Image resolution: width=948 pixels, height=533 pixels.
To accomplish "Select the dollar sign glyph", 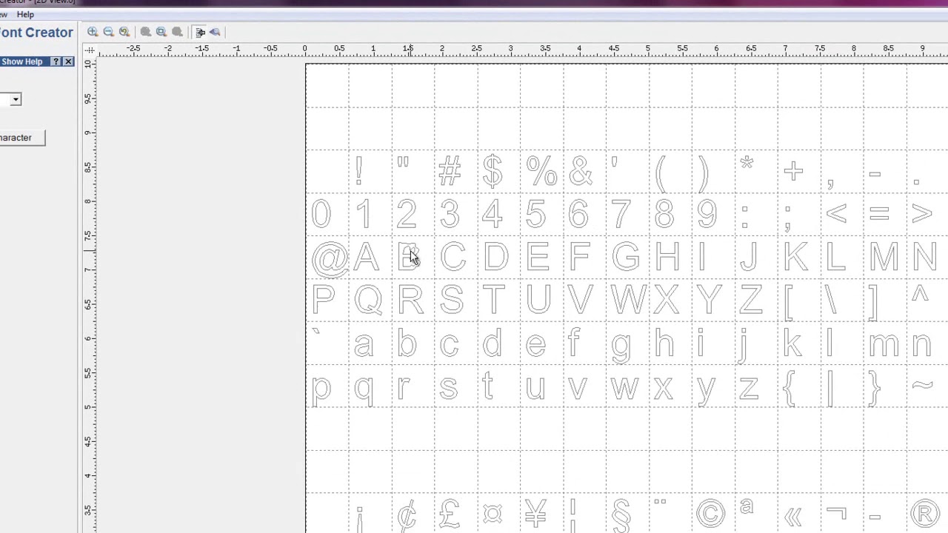I will pos(492,171).
